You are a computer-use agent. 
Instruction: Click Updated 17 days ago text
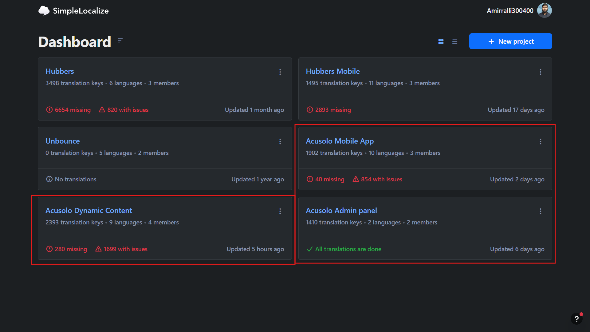516,110
